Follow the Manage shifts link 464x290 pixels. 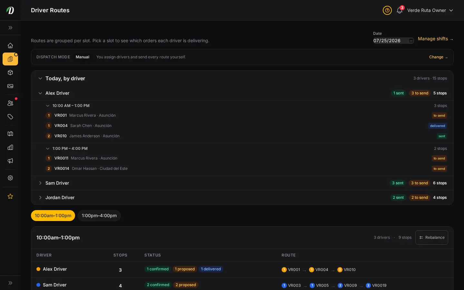click(436, 39)
